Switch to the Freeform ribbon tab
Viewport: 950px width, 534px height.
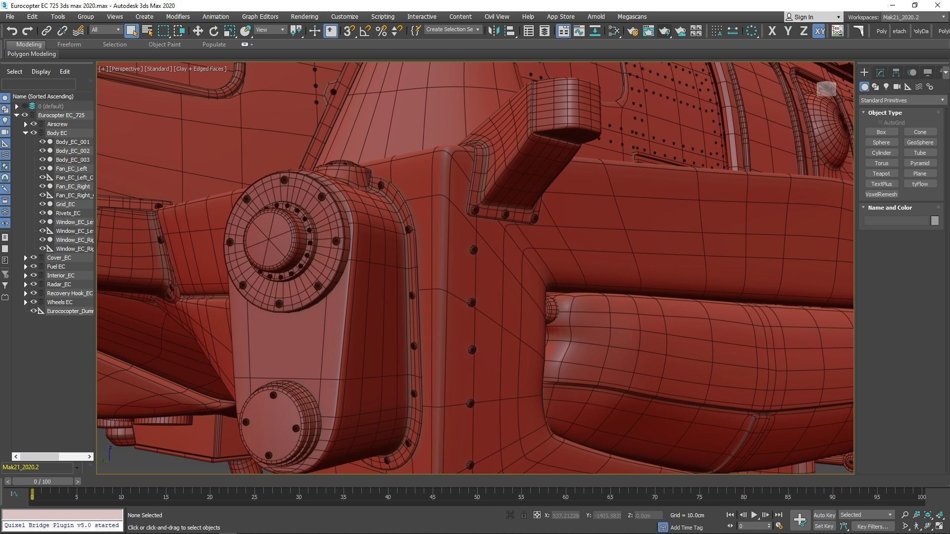tap(69, 44)
